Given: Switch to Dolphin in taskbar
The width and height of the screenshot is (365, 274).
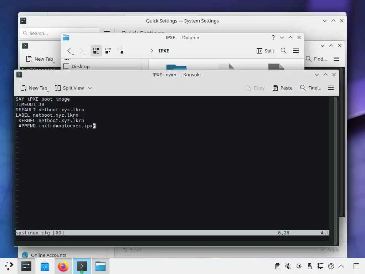Looking at the screenshot, I should [101, 266].
